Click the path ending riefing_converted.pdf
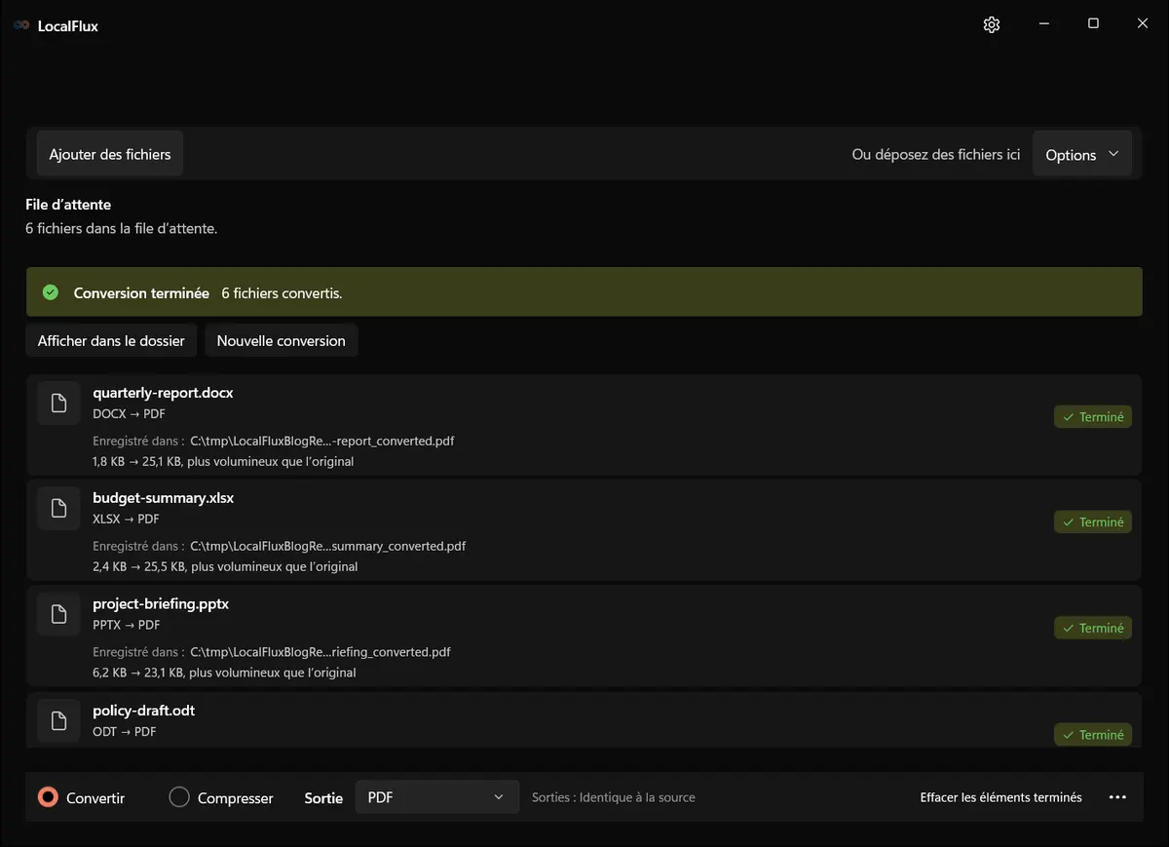The height and width of the screenshot is (847, 1169). 321,652
